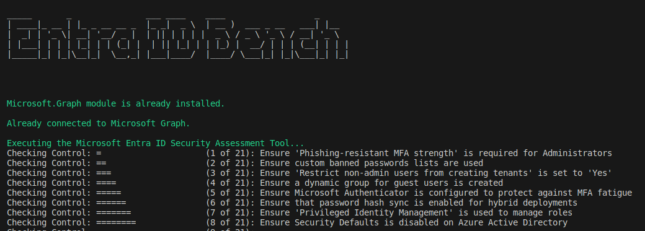Click the 'Phishing-resistant MFA strength' control line
Screen dimensions: 645x231
pos(309,154)
